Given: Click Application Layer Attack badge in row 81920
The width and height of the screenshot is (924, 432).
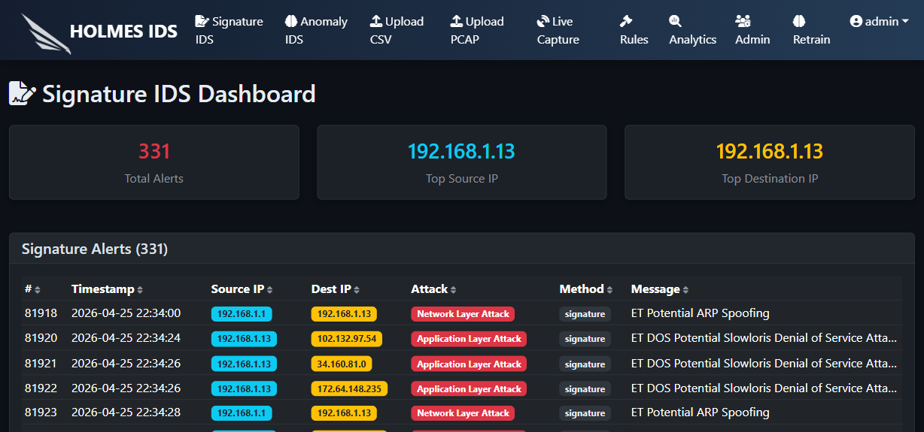Looking at the screenshot, I should point(469,339).
